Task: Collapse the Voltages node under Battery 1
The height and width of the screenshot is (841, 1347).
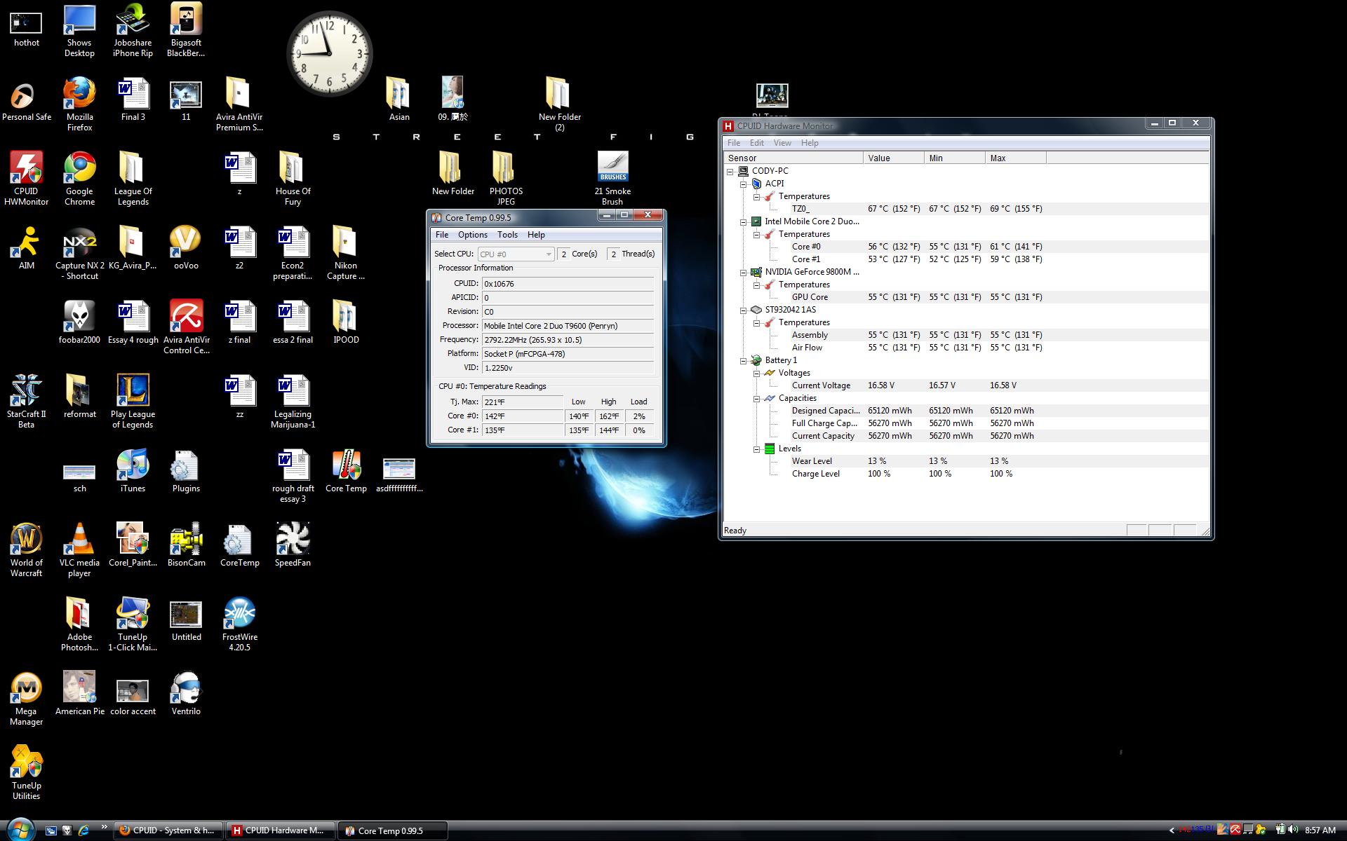Action: [x=757, y=373]
